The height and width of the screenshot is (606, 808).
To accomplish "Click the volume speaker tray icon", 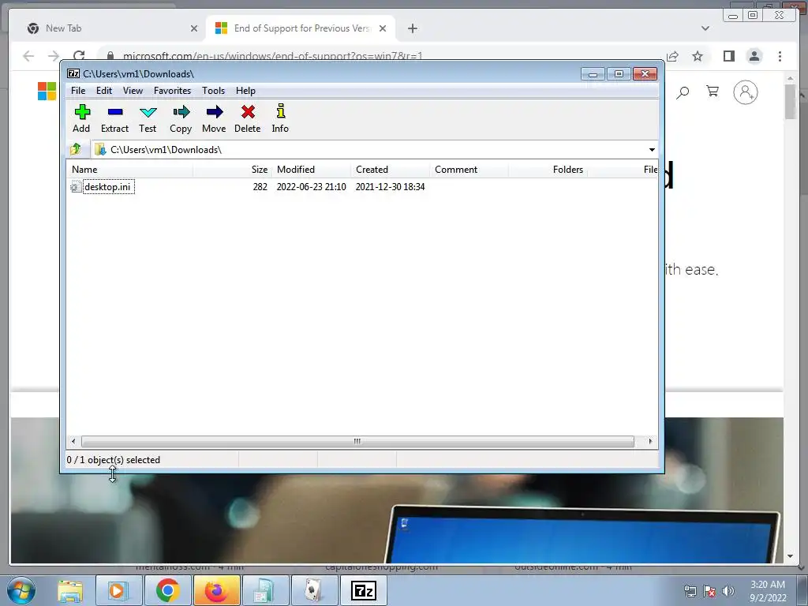I will pos(728,591).
